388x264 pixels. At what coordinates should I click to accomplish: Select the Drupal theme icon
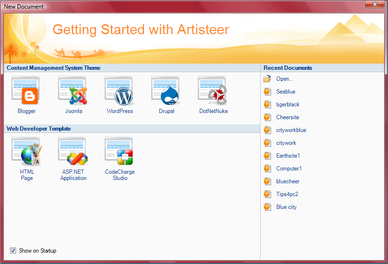(165, 91)
